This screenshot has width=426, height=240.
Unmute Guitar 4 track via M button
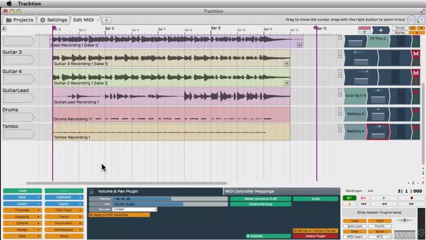[x=416, y=73]
